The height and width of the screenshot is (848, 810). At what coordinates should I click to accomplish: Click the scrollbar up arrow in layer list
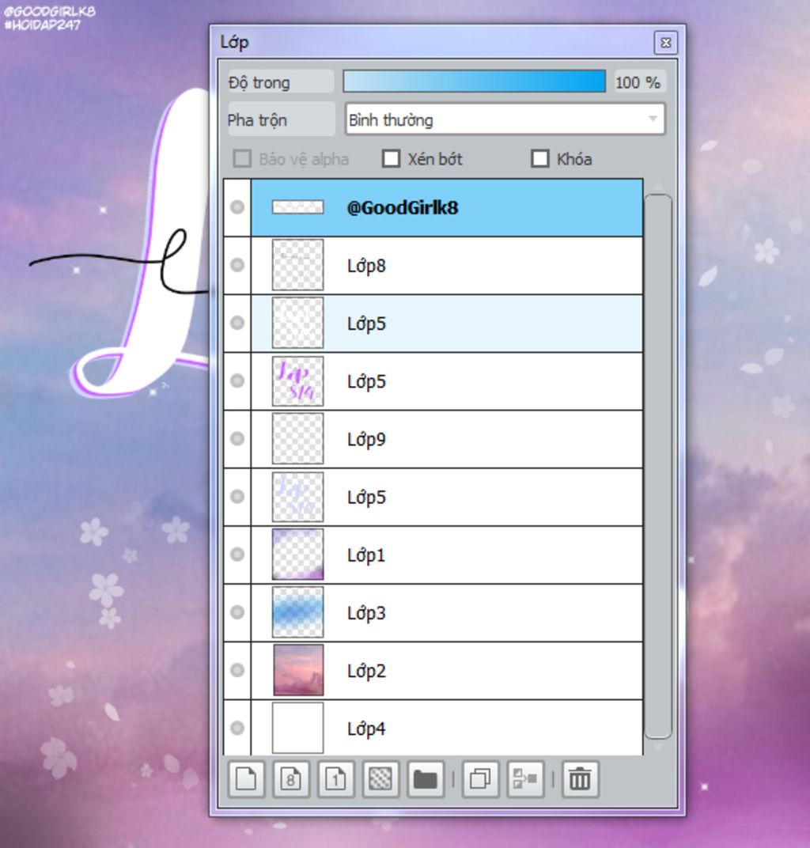[658, 186]
